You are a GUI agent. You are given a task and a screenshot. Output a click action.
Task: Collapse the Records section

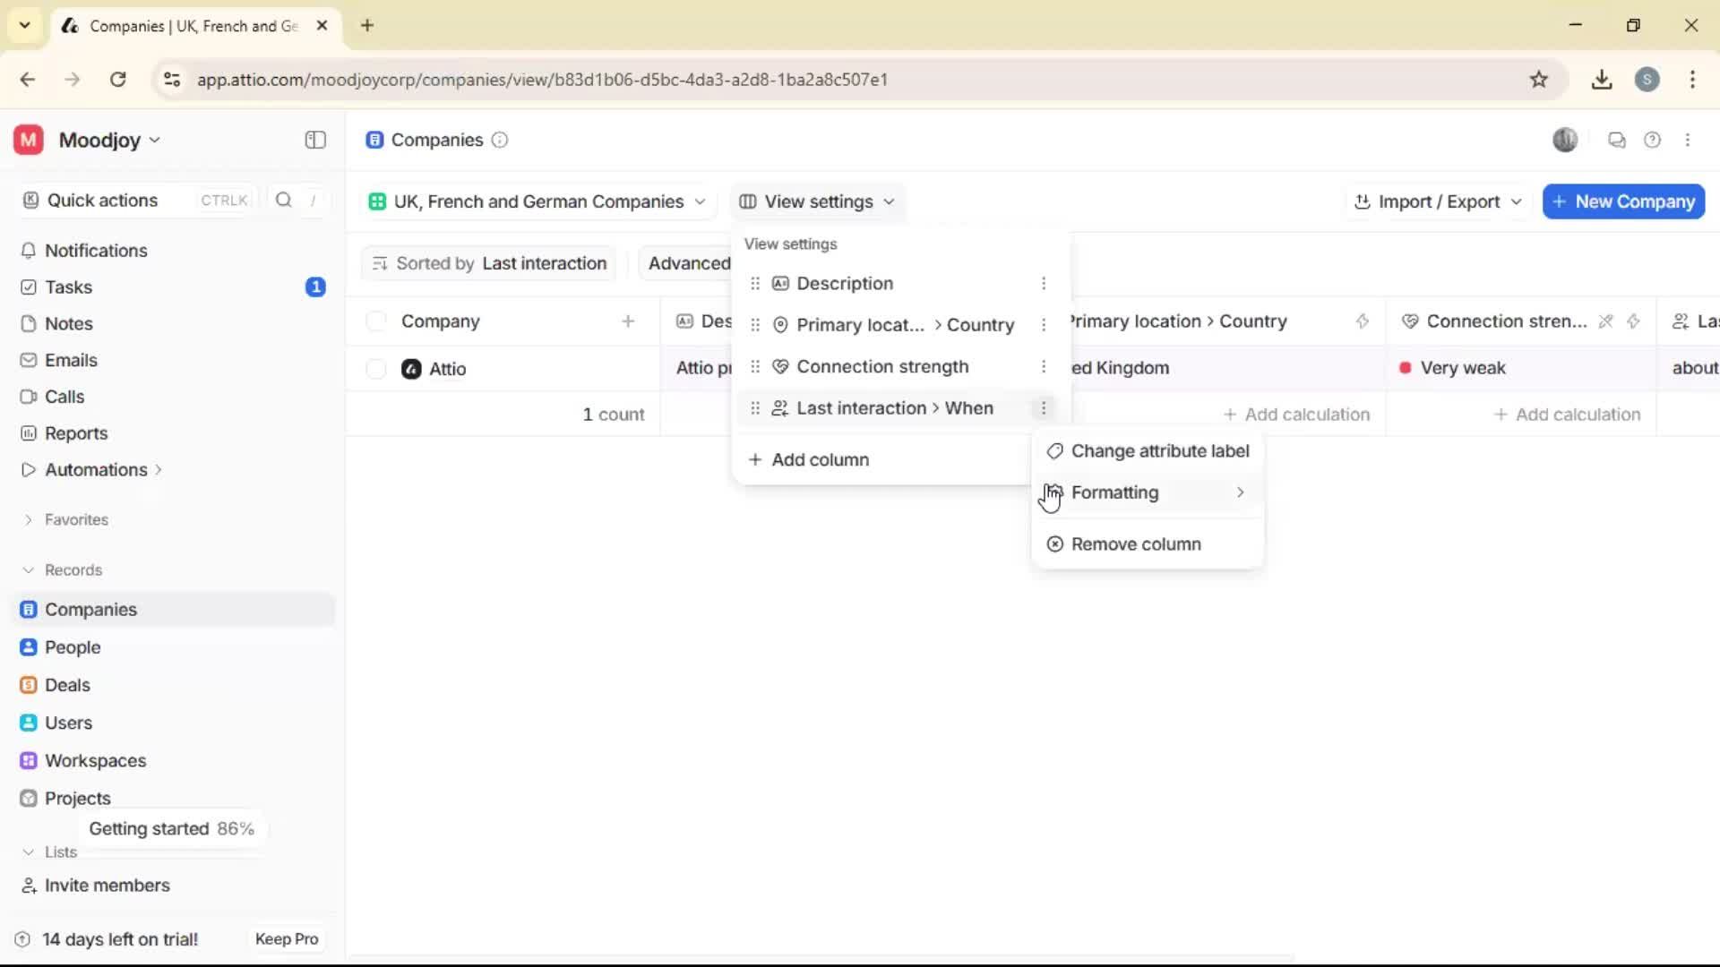(30, 569)
